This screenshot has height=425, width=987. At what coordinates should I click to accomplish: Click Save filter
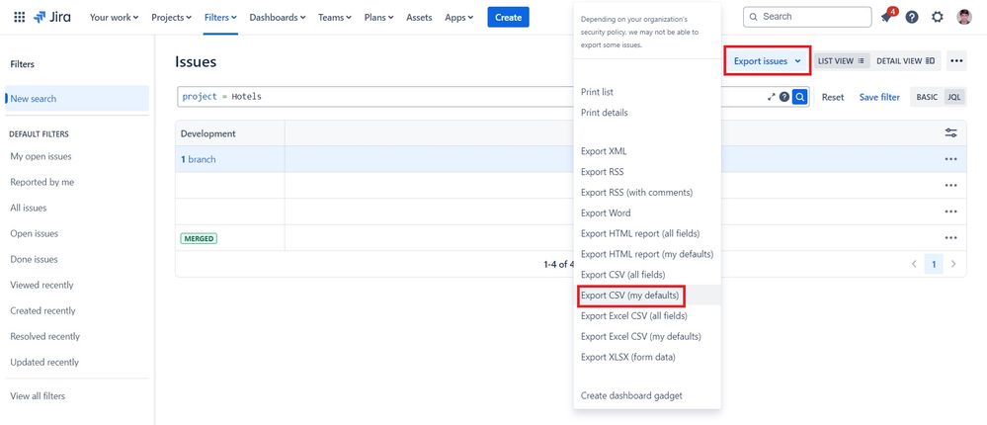(x=879, y=97)
